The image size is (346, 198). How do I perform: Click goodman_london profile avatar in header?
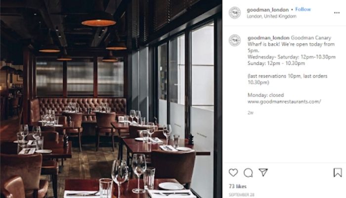(235, 13)
